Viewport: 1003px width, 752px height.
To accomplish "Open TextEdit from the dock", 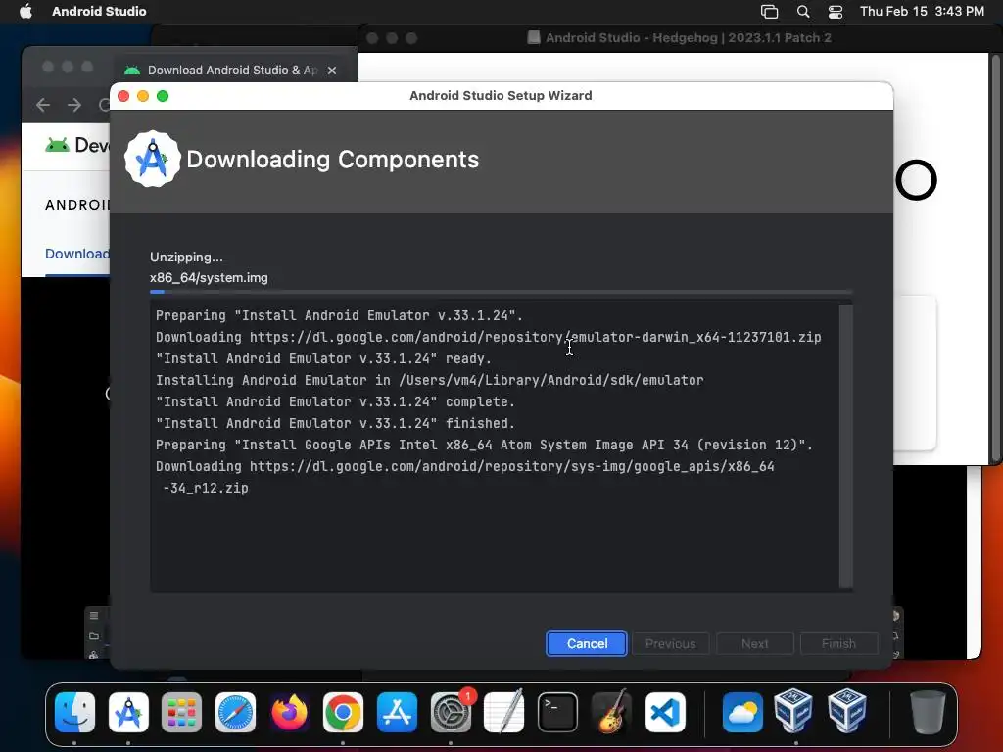I will (x=504, y=712).
